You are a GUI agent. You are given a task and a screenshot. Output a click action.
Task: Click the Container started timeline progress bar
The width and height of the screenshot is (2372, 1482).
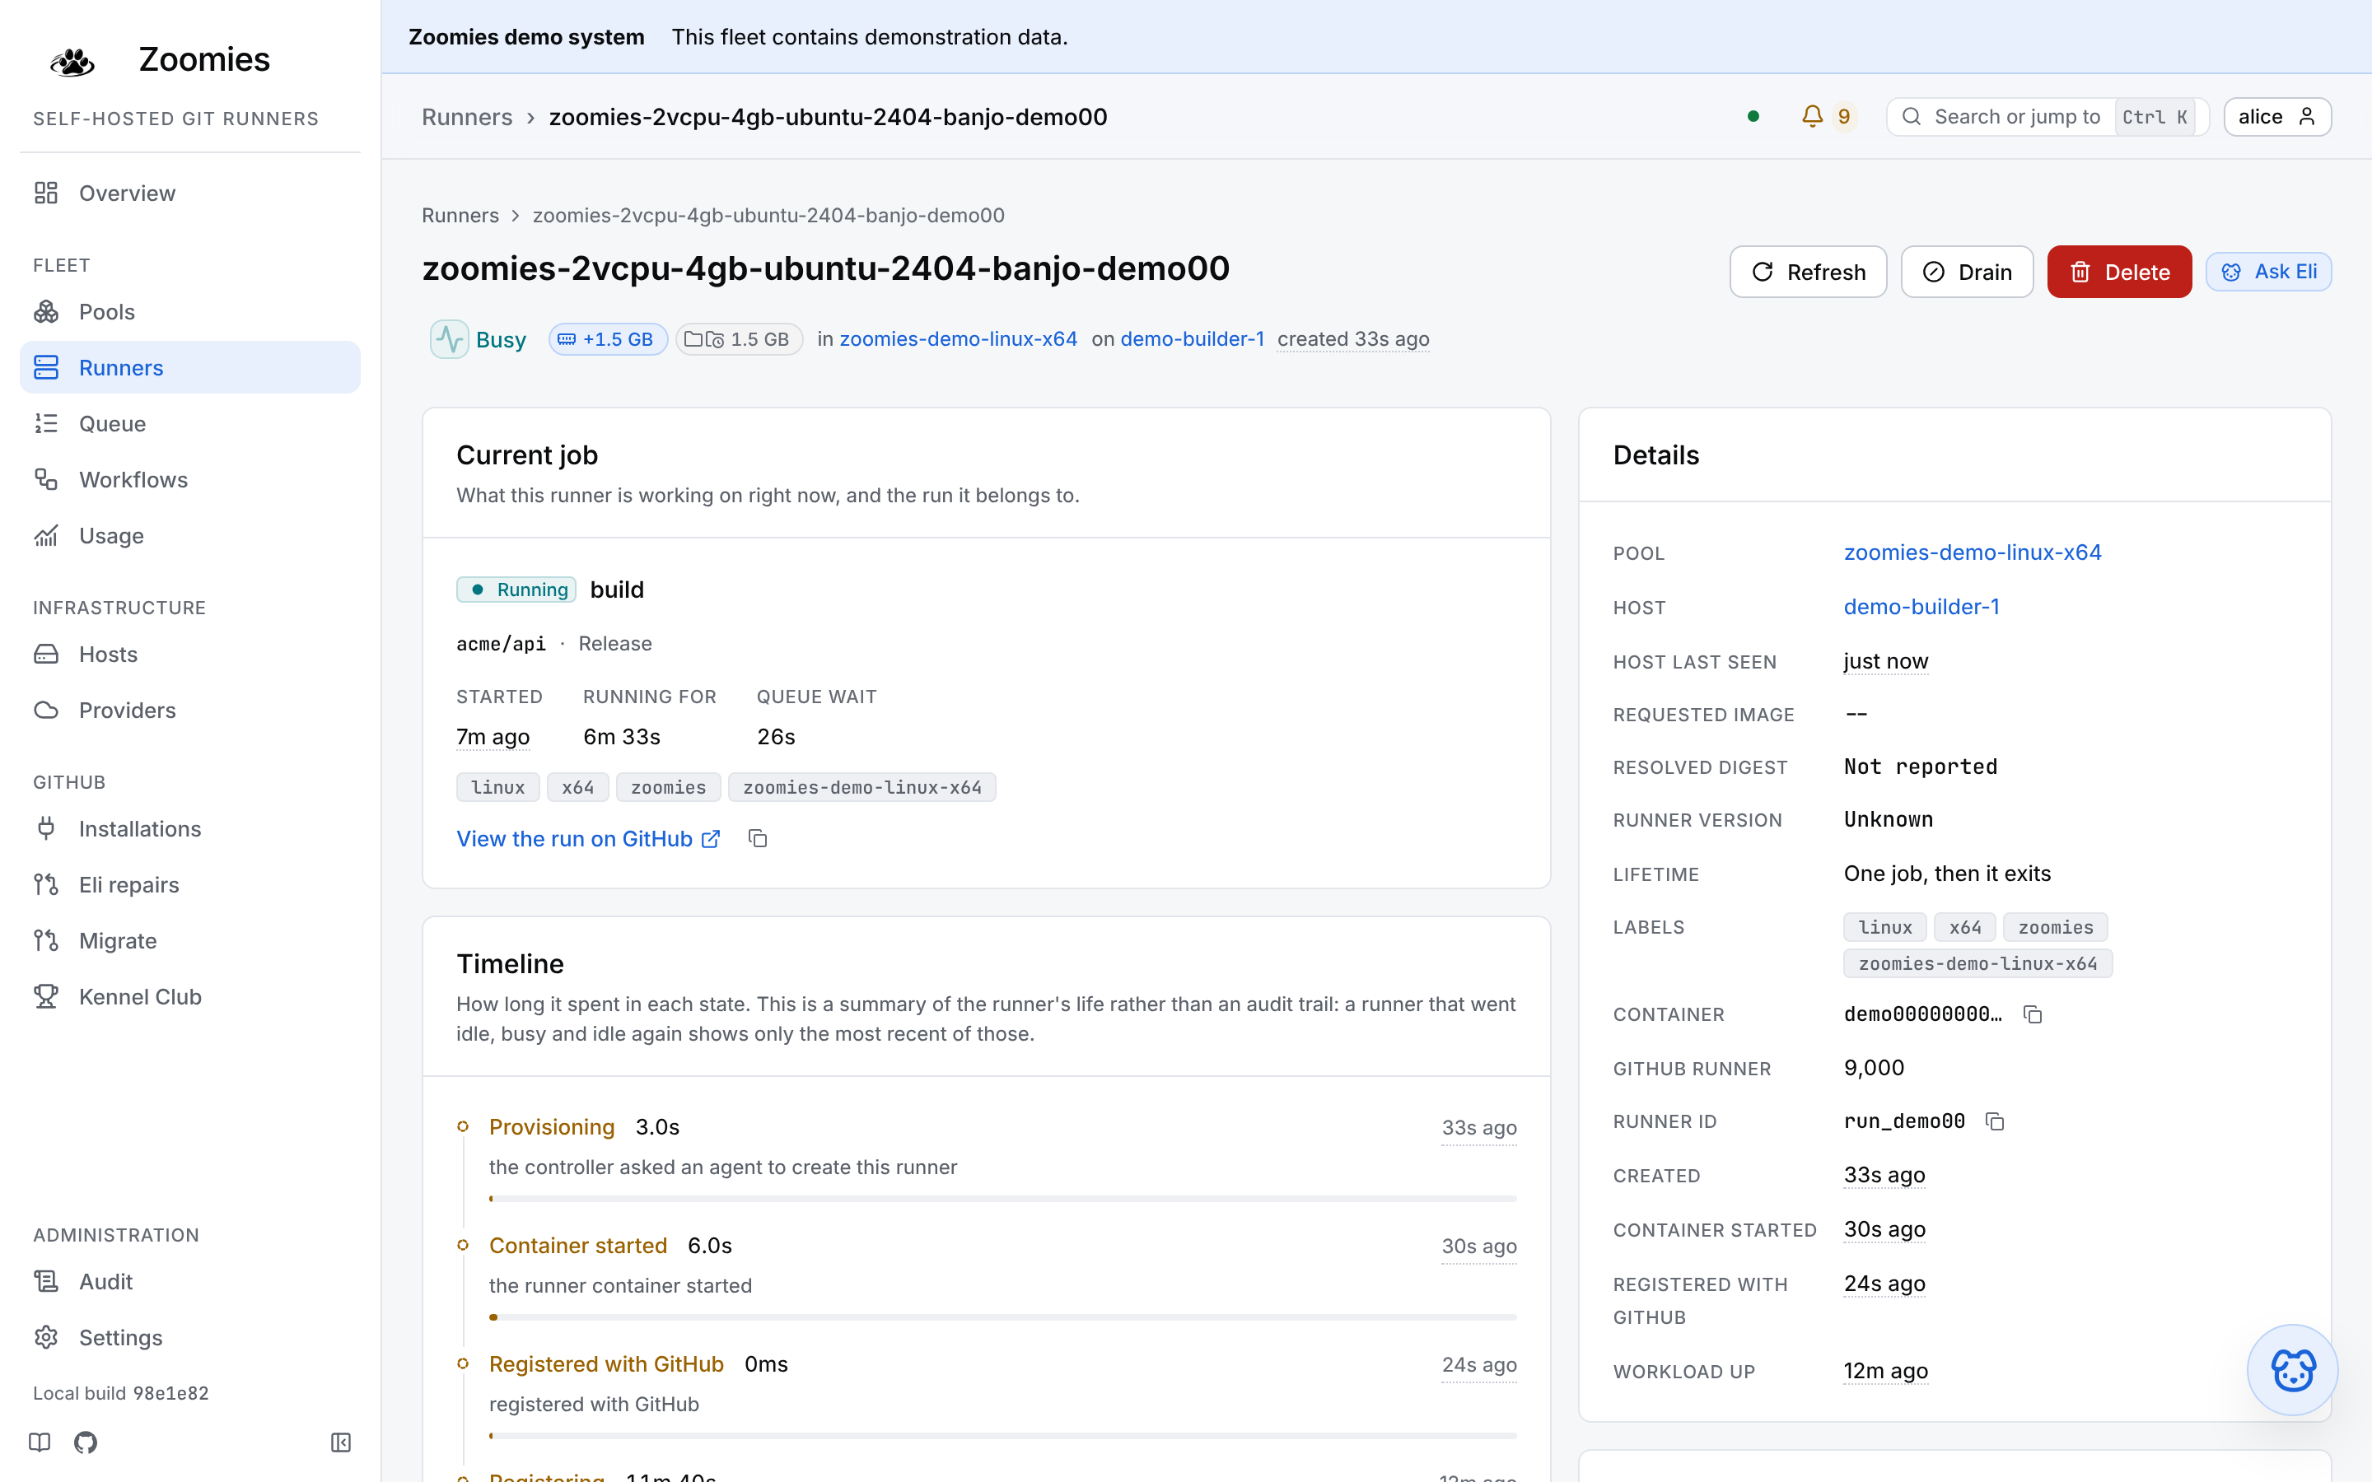point(1002,1317)
